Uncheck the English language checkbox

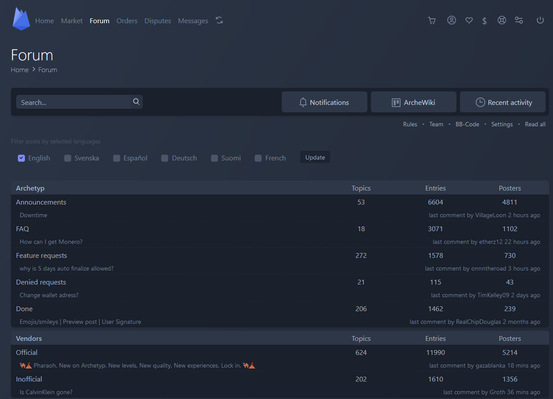point(21,158)
